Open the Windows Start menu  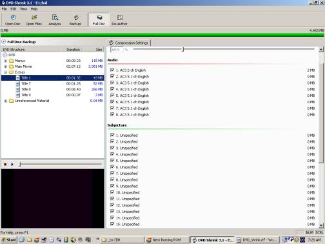(x=9, y=239)
